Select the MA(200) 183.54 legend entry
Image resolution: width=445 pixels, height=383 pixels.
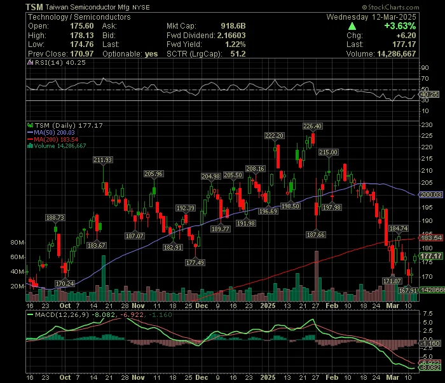coord(53,140)
